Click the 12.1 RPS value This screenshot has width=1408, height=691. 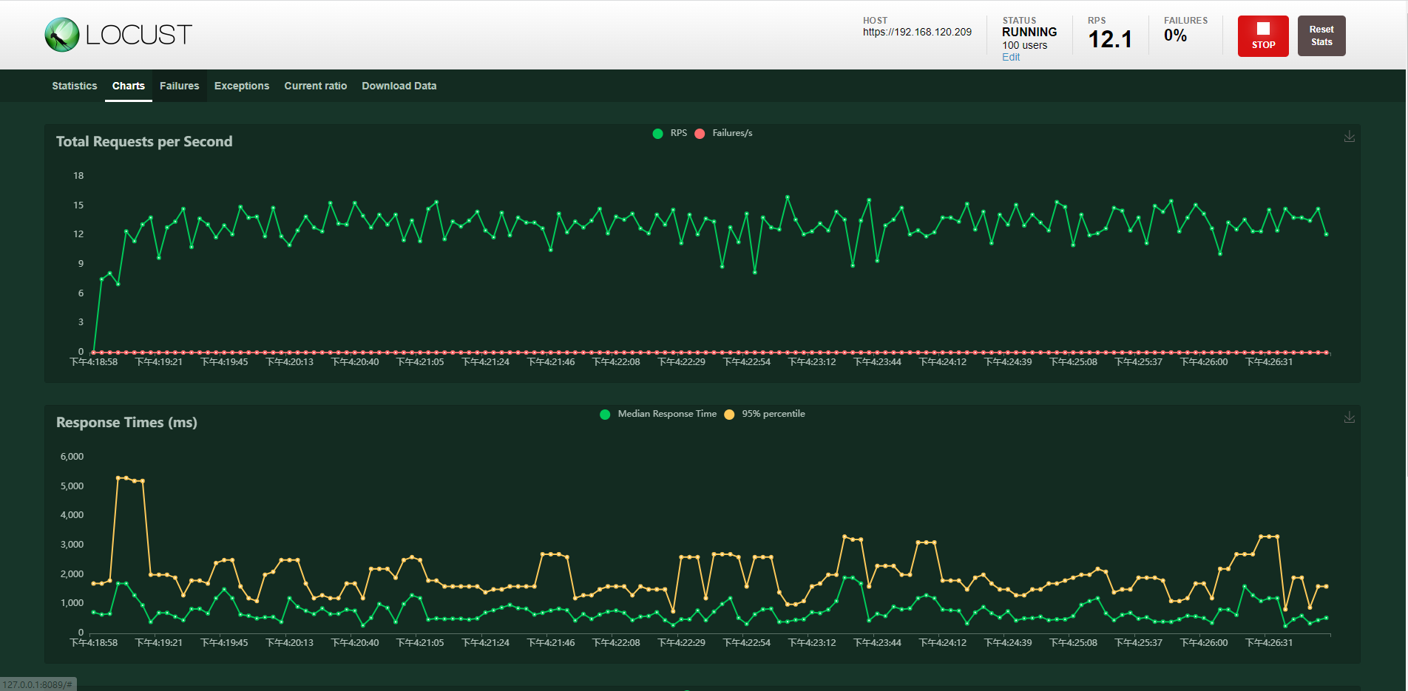1110,39
